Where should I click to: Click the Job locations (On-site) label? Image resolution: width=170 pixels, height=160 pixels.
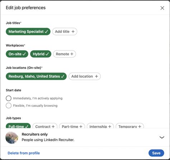tap(24, 68)
